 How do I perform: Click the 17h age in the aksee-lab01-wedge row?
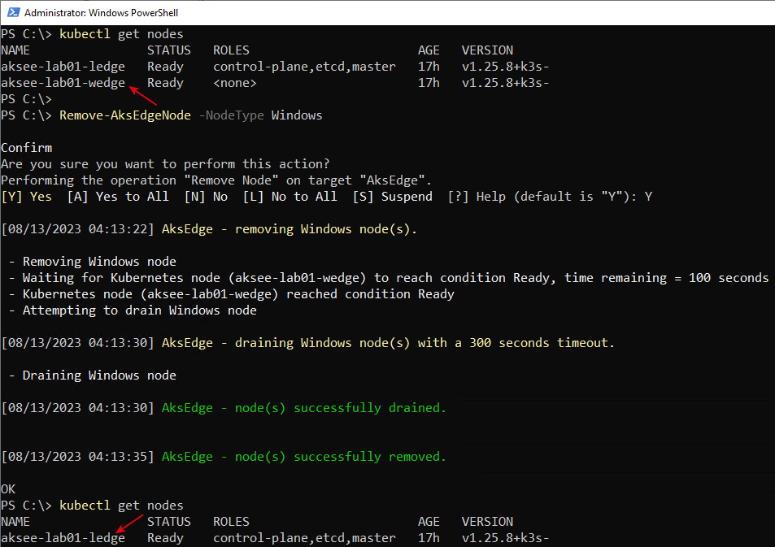pyautogui.click(x=429, y=83)
